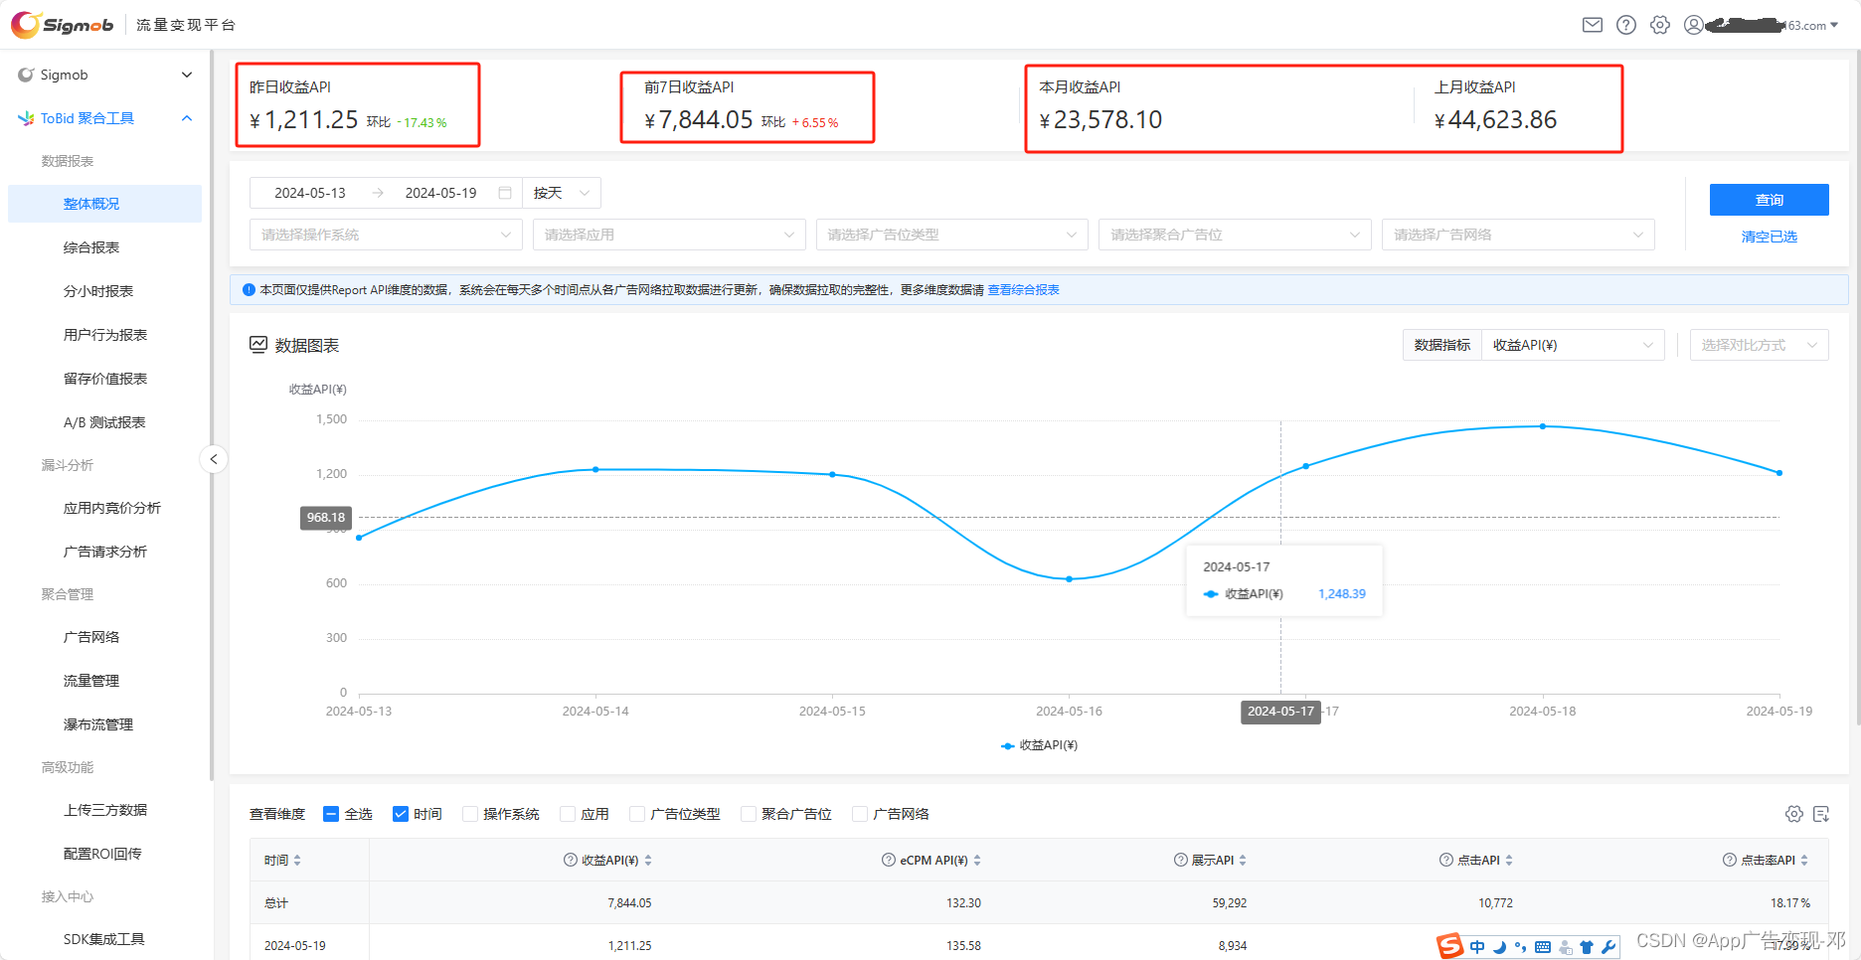Click the Sigmob logo
The image size is (1861, 960).
click(x=63, y=25)
